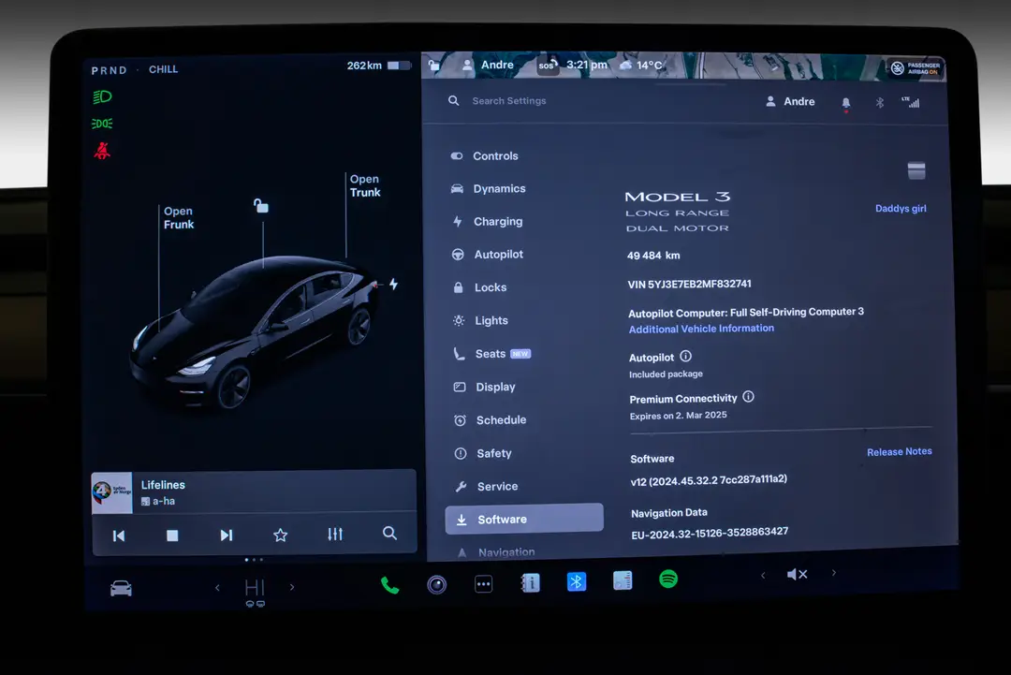
Task: Favorite the current song with star
Action: coord(281,535)
